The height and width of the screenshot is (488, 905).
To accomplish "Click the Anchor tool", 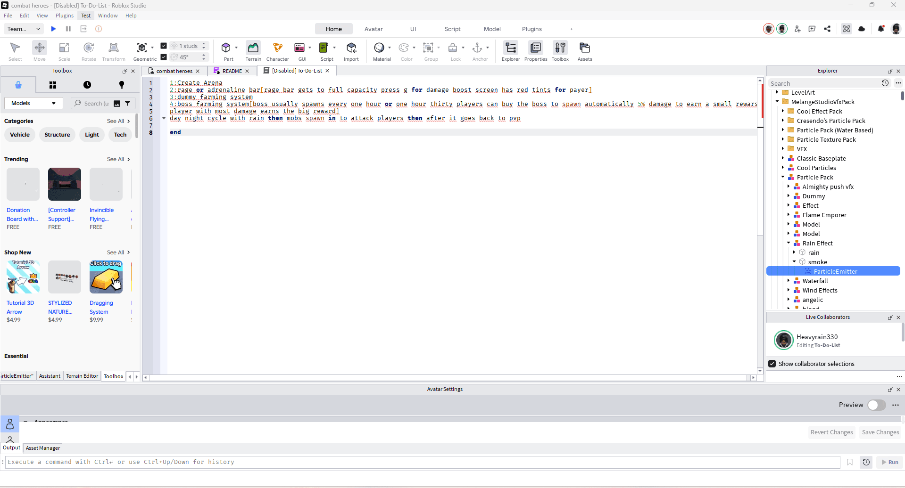I will (478, 51).
